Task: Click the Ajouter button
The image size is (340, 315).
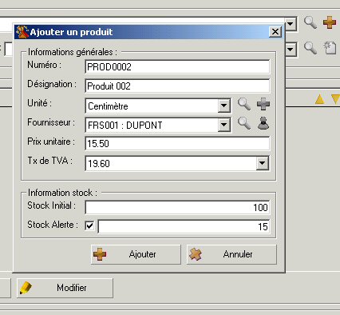Action: [136, 254]
